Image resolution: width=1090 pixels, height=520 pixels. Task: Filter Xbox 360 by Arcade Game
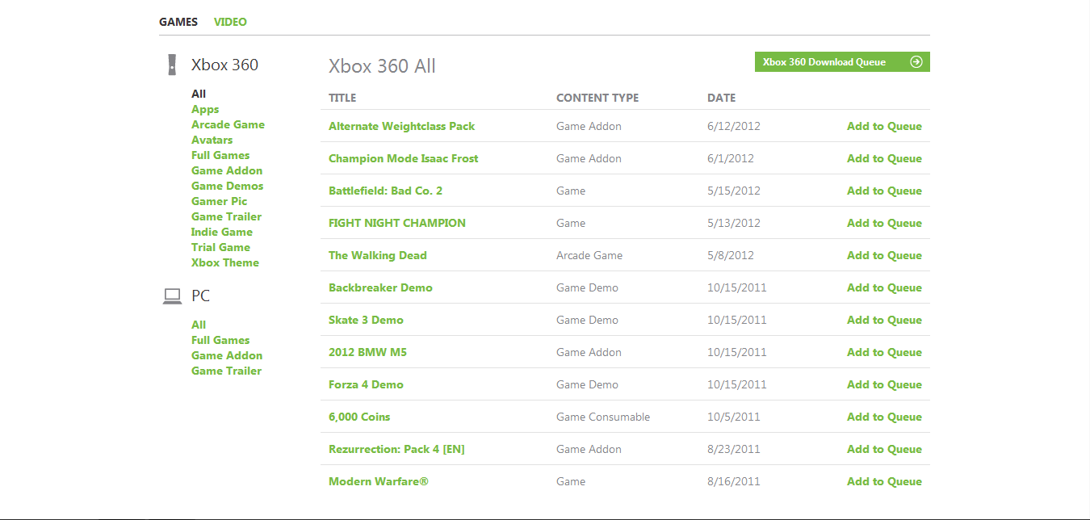tap(228, 124)
